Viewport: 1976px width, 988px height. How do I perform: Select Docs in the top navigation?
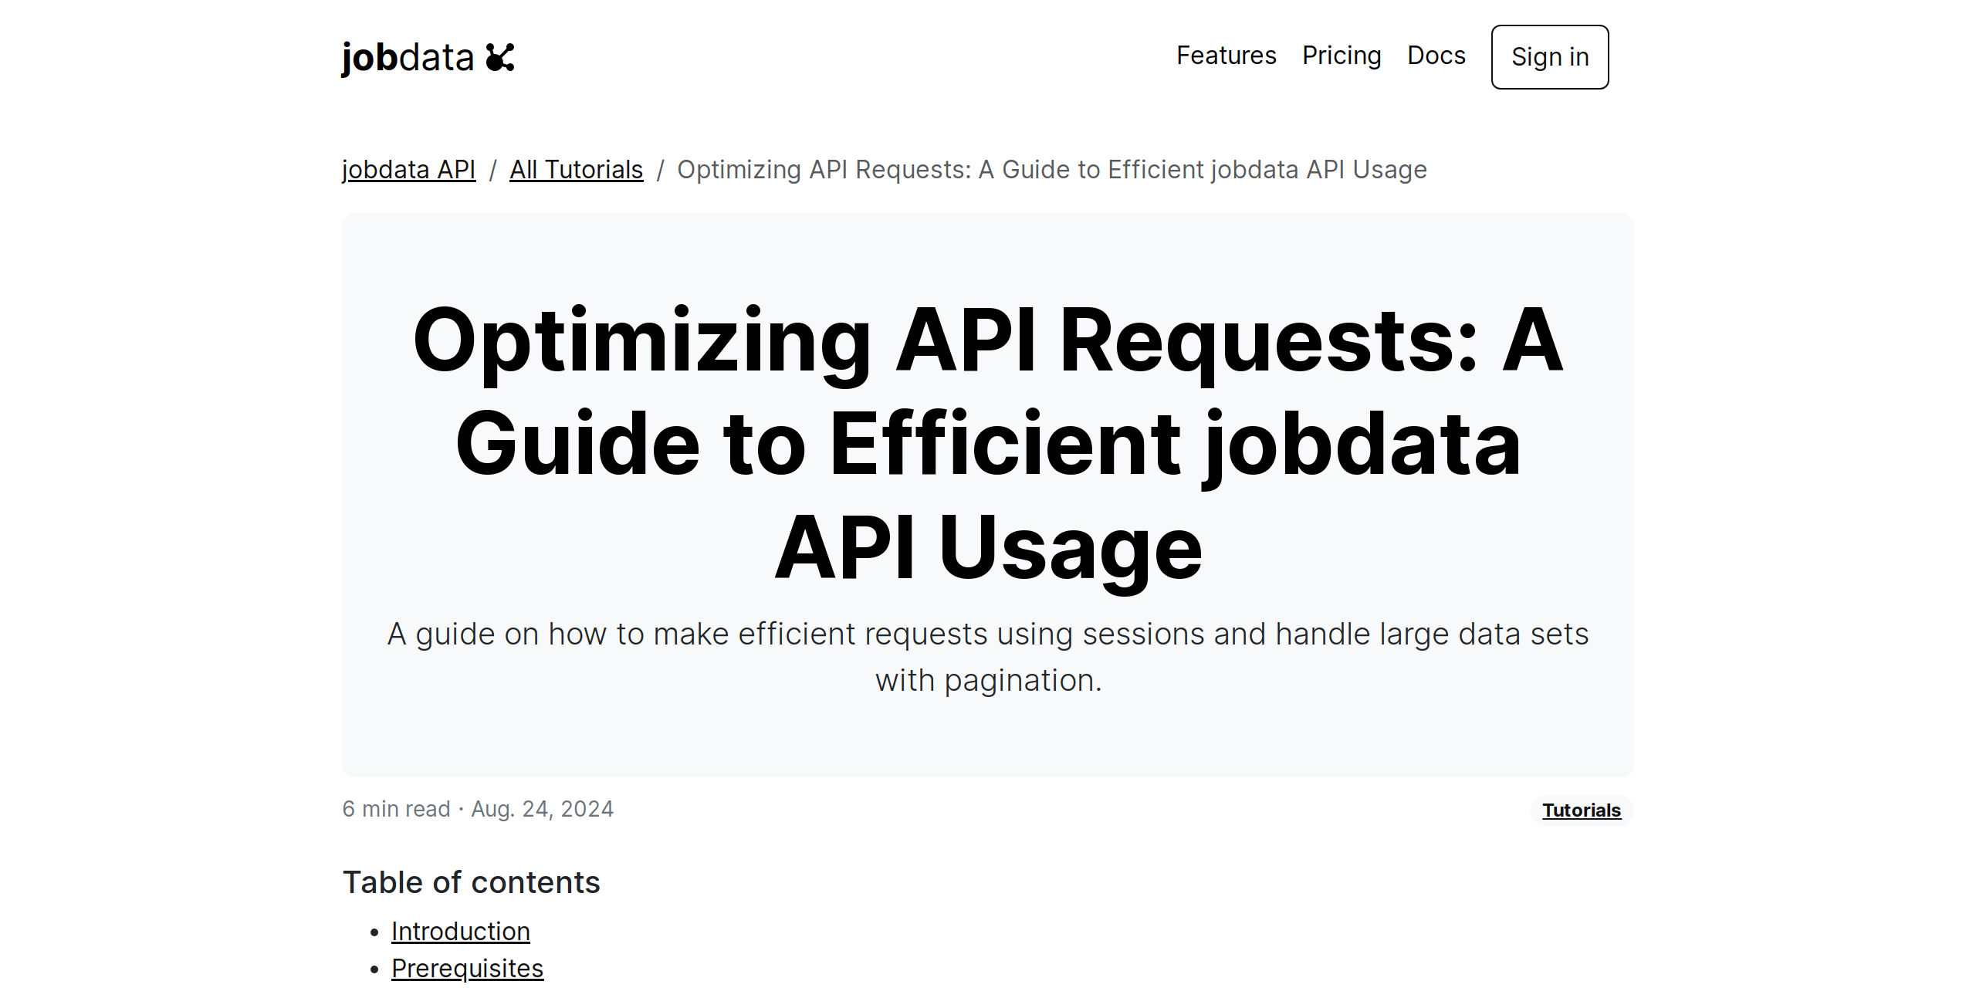(1436, 56)
